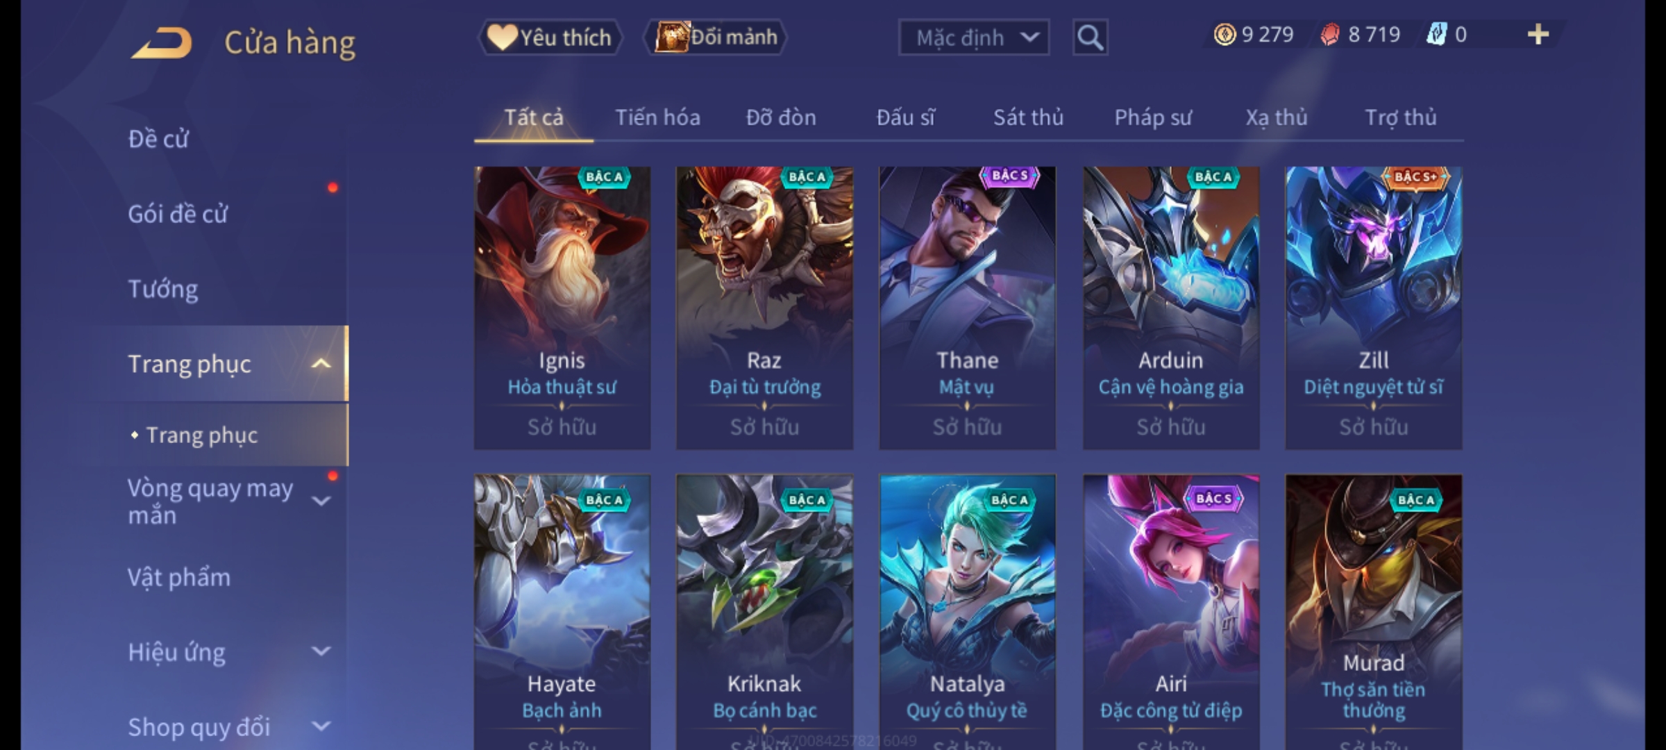The image size is (1666, 750).
Task: Tap the blue voucher currency icon
Action: 1436,34
